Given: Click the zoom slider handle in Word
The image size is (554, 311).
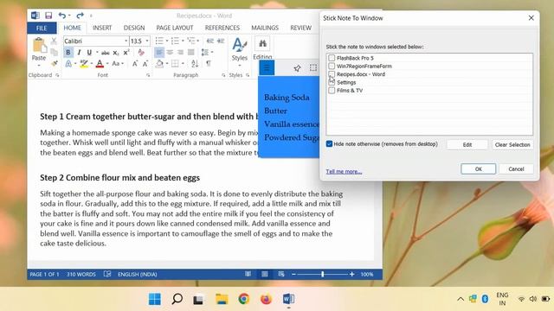Looking at the screenshot, I should click(323, 274).
